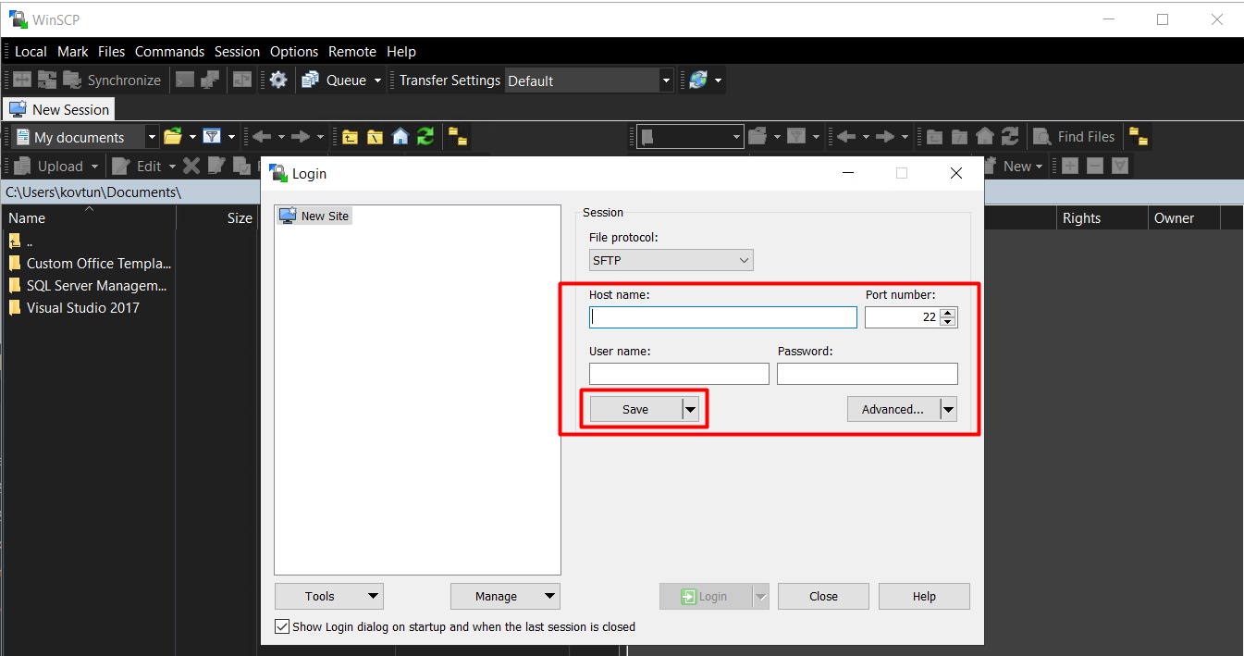The height and width of the screenshot is (656, 1244).
Task: Click the Close button in Login dialog
Action: [822, 596]
